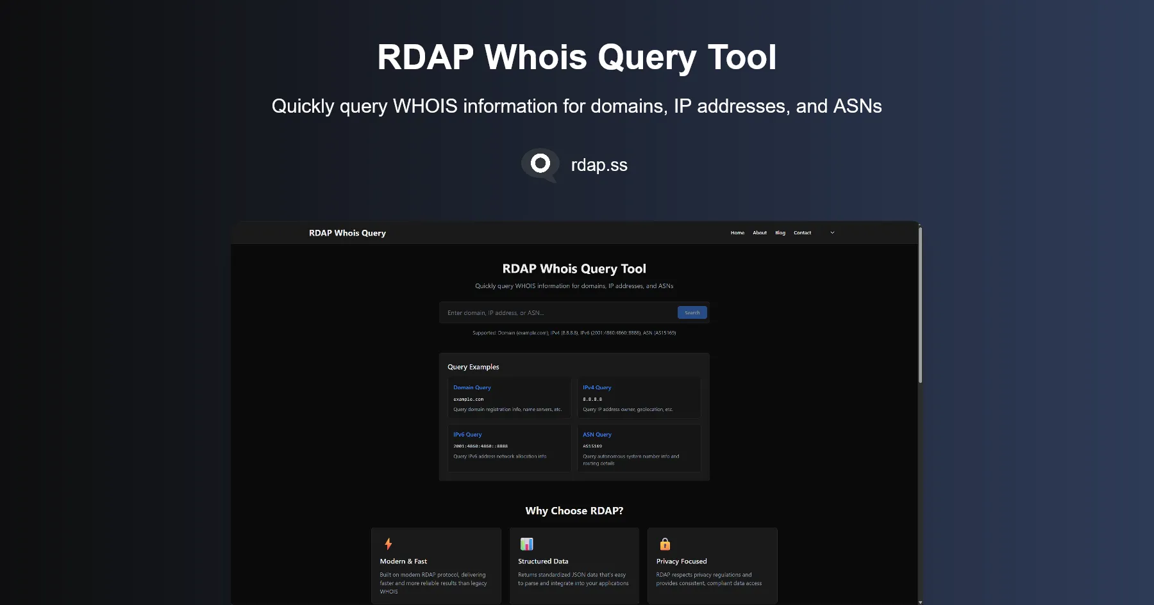Open the ASN Query example

coord(597,434)
